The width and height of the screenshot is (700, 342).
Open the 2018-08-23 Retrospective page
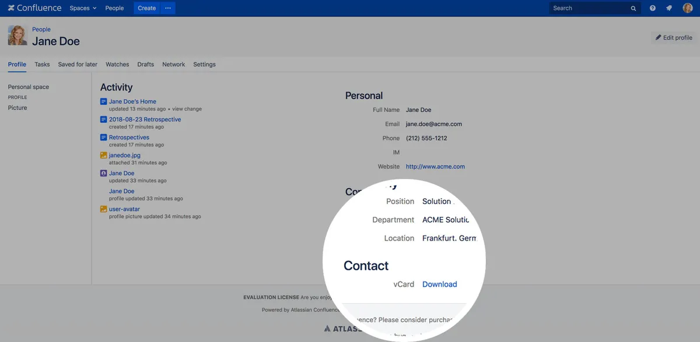point(145,119)
